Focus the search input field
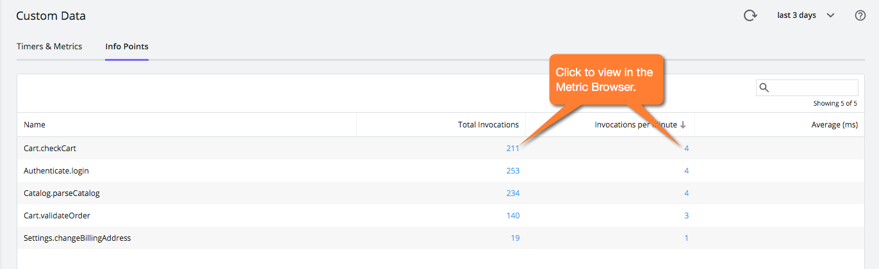 807,88
